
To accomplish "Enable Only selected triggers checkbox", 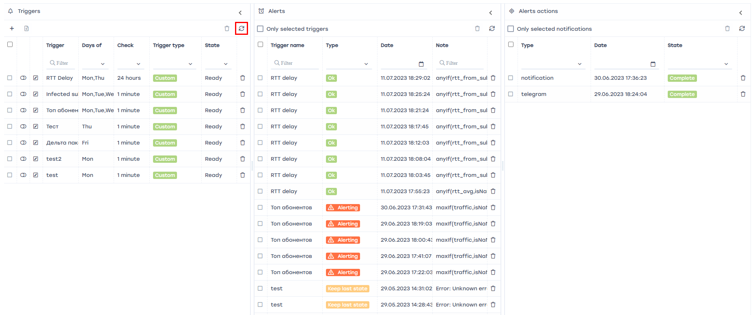I will click(x=261, y=29).
